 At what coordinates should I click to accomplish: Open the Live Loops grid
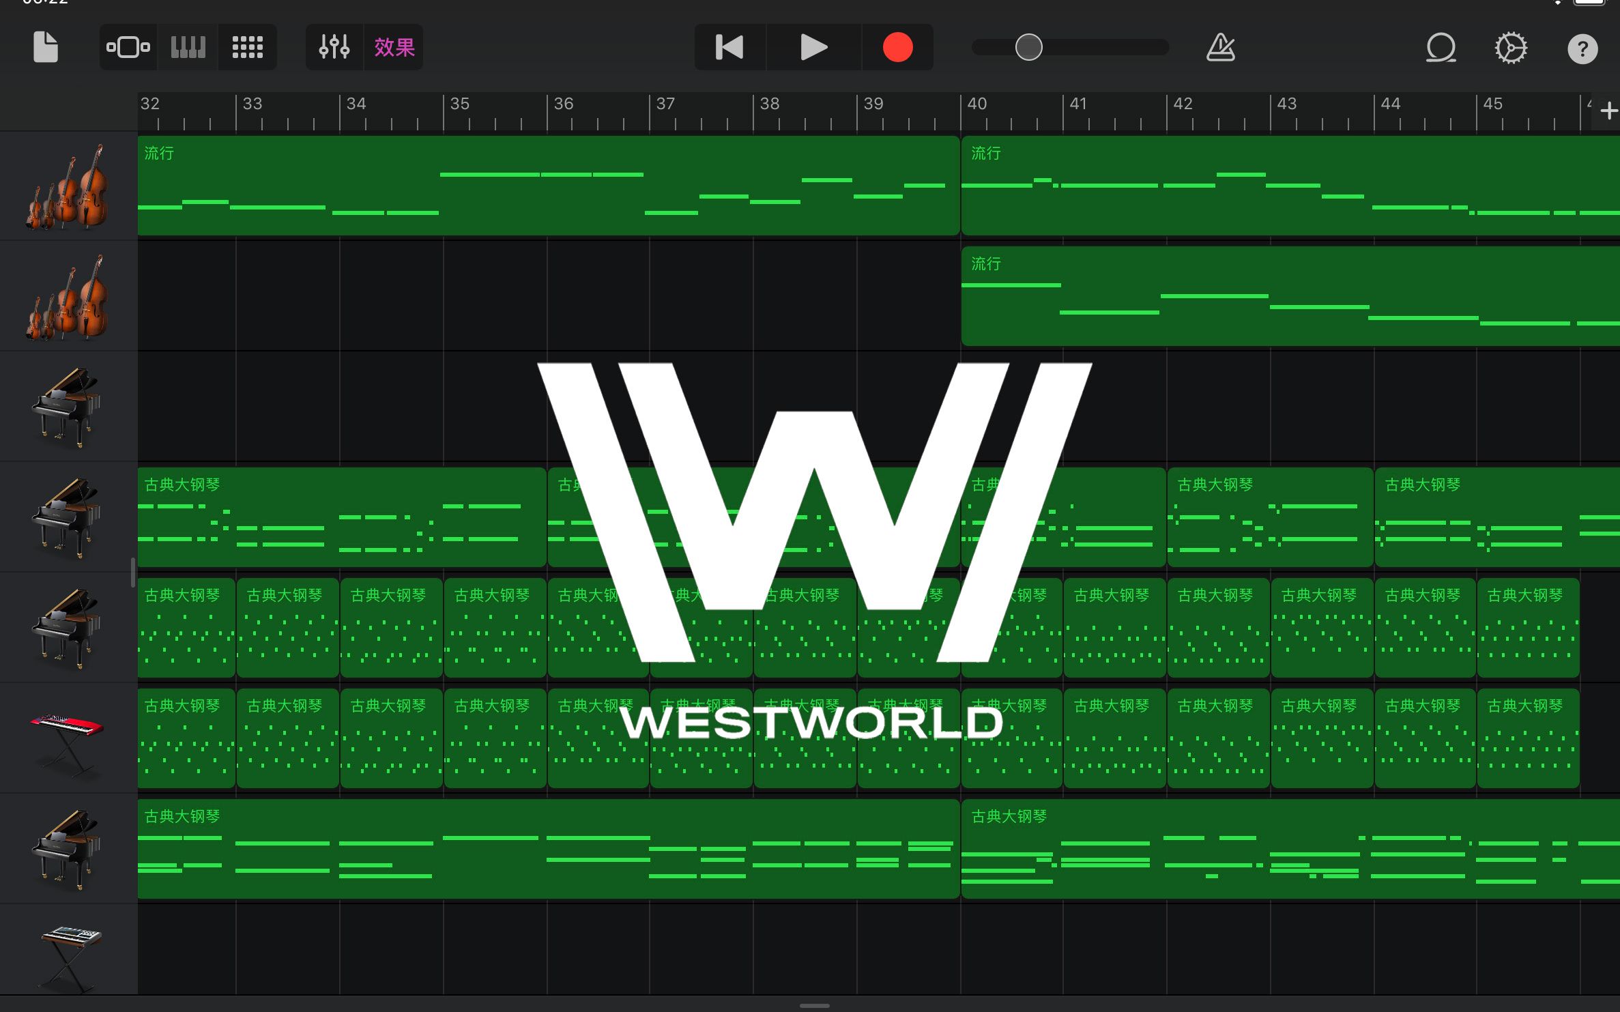pyautogui.click(x=247, y=47)
